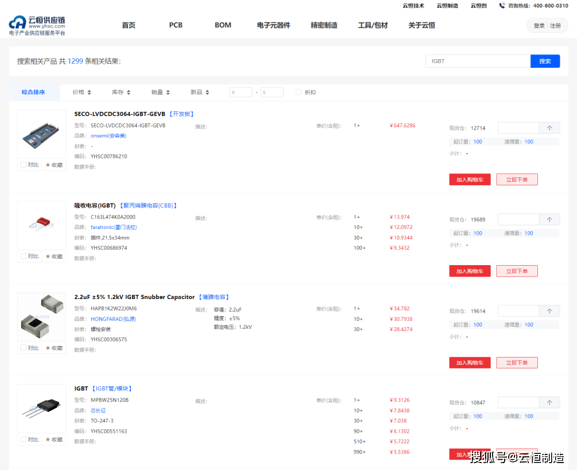Increase quantity arrow for stock 19614 row
Image resolution: width=577 pixels, height=470 pixels.
coord(549,311)
